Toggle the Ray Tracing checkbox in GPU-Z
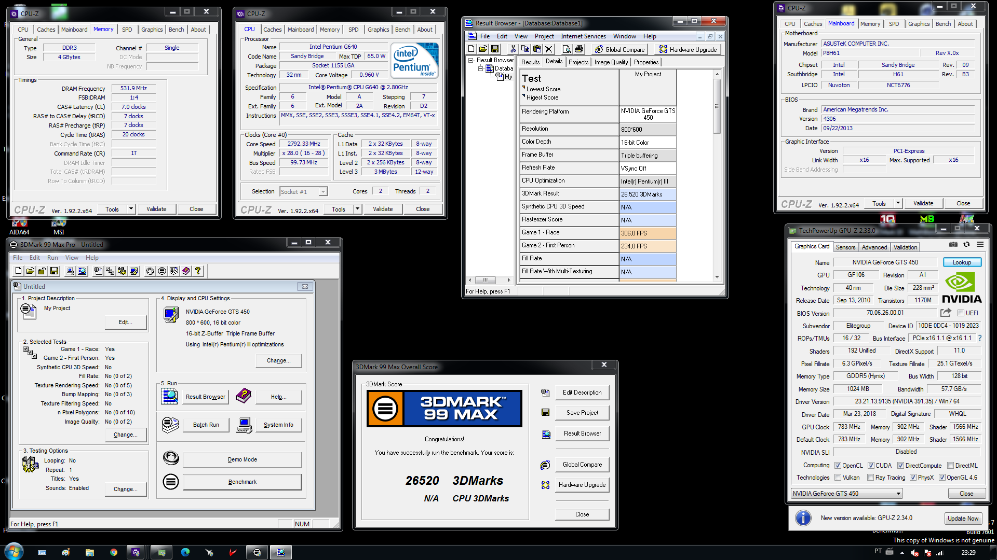The width and height of the screenshot is (997, 560). pyautogui.click(x=871, y=478)
